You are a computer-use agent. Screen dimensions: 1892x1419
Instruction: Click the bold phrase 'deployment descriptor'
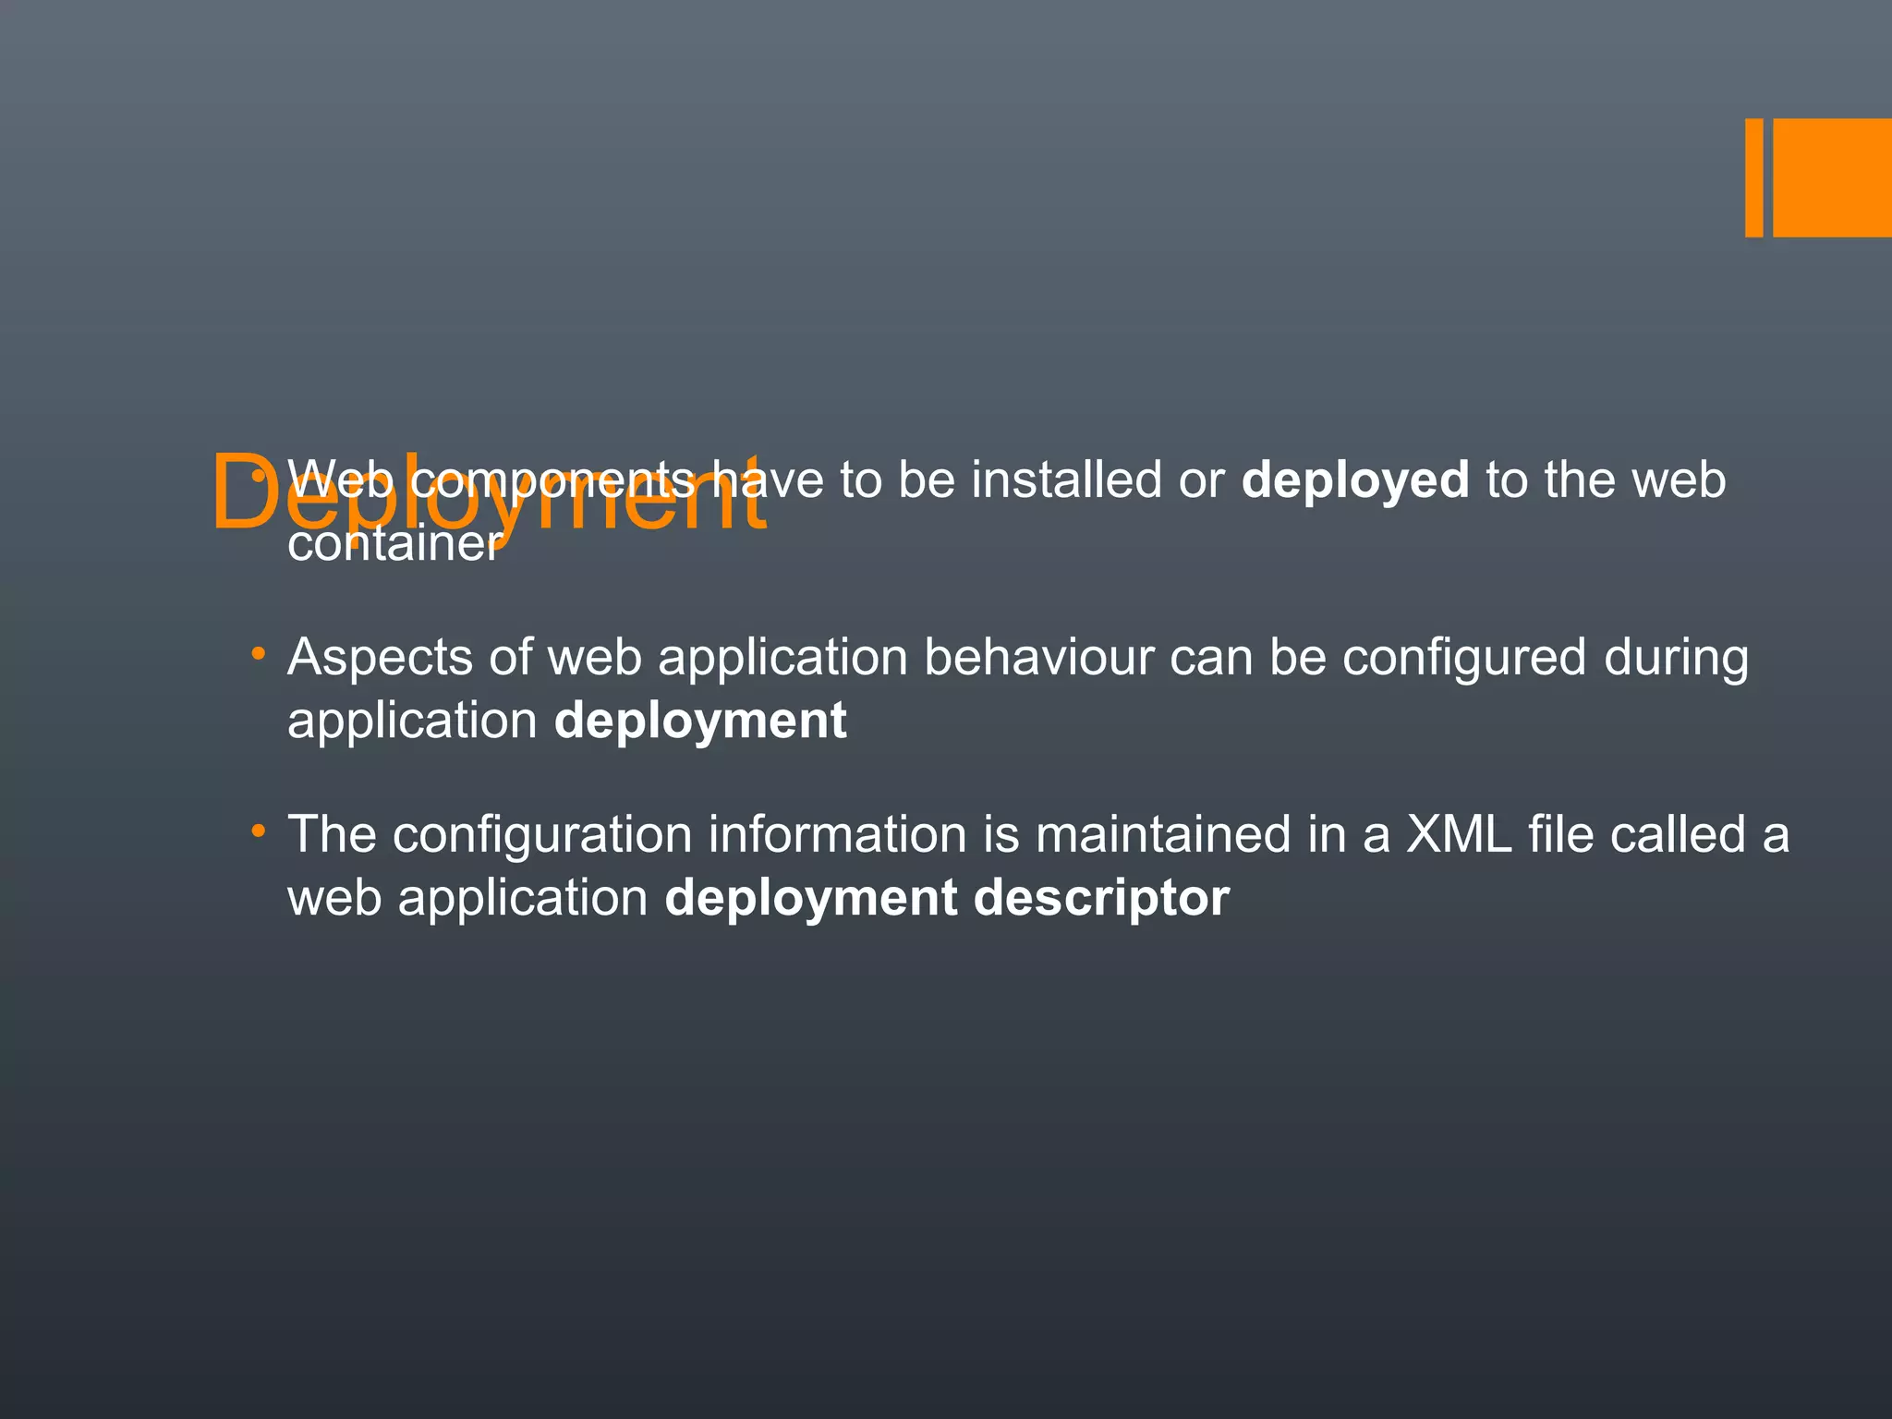(947, 898)
